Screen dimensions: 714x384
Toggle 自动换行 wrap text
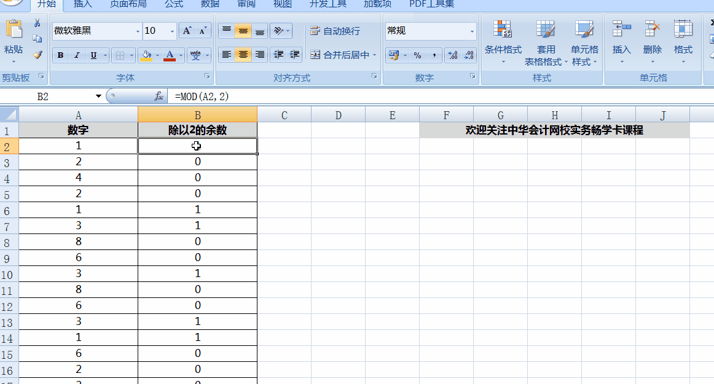coord(335,31)
